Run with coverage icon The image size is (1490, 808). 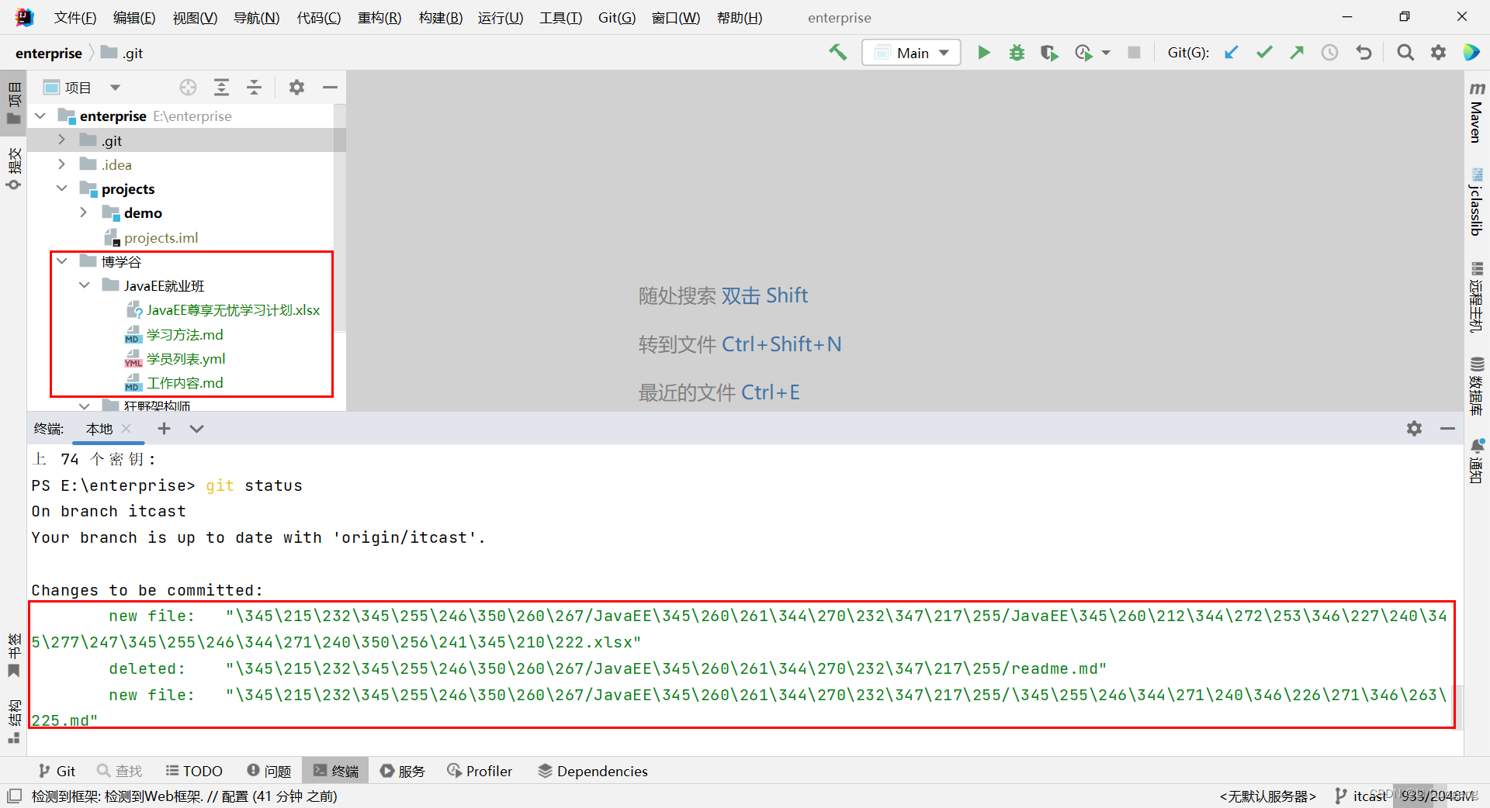(1049, 53)
